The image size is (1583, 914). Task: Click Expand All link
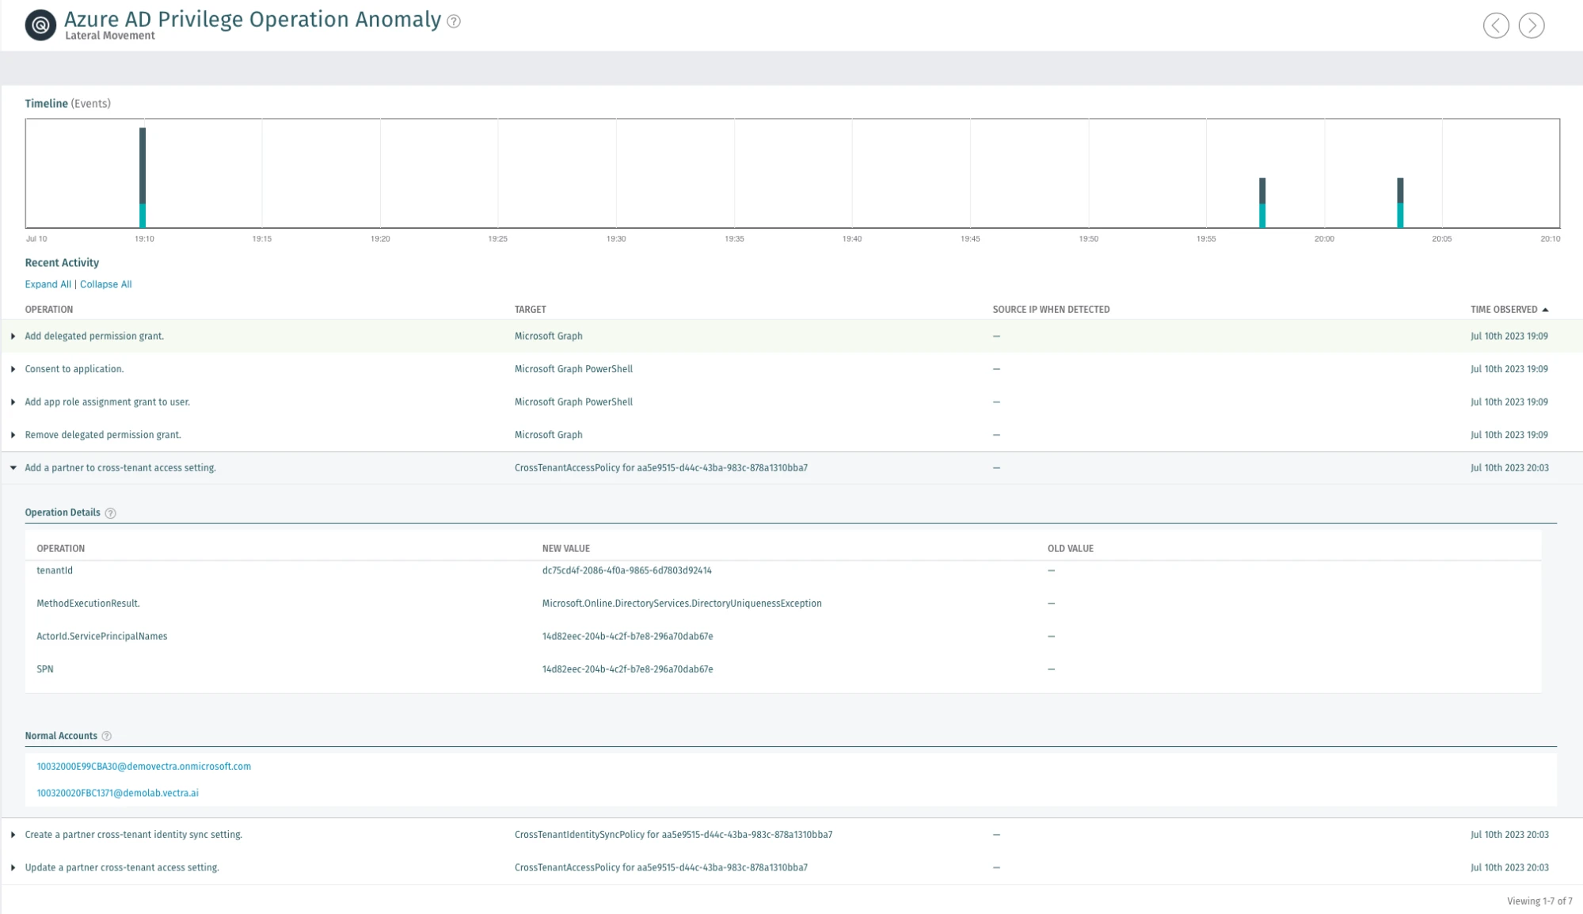click(48, 284)
